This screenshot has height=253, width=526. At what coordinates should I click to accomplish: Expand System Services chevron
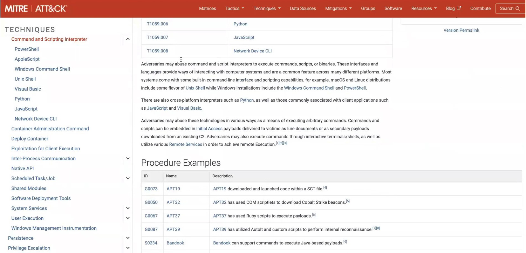point(128,208)
